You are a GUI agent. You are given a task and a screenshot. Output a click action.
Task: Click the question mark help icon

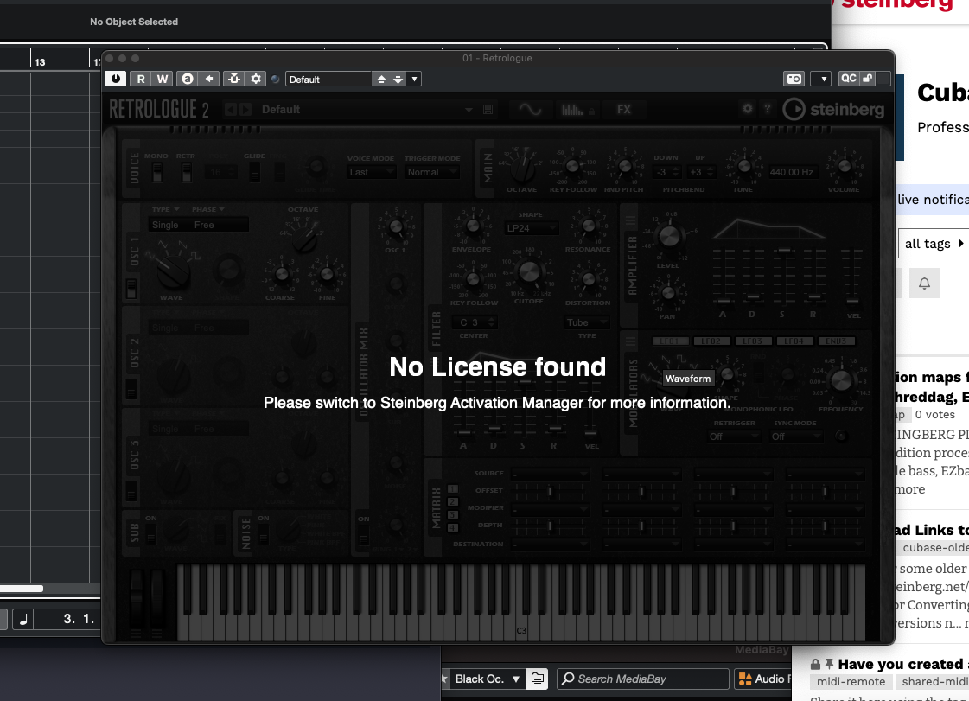pyautogui.click(x=768, y=109)
